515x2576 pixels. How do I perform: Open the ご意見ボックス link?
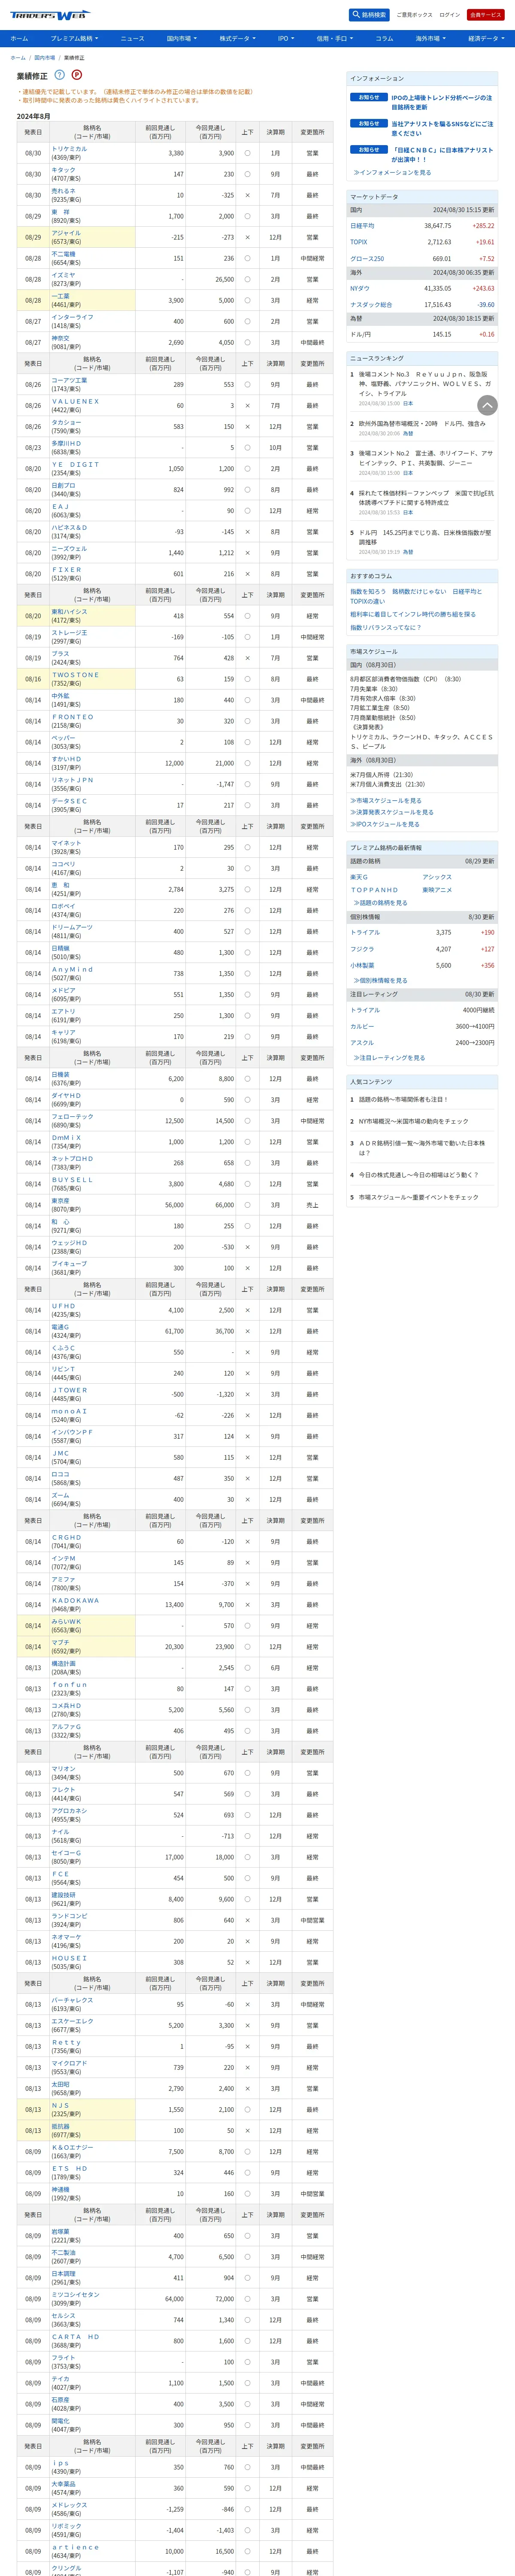[414, 15]
